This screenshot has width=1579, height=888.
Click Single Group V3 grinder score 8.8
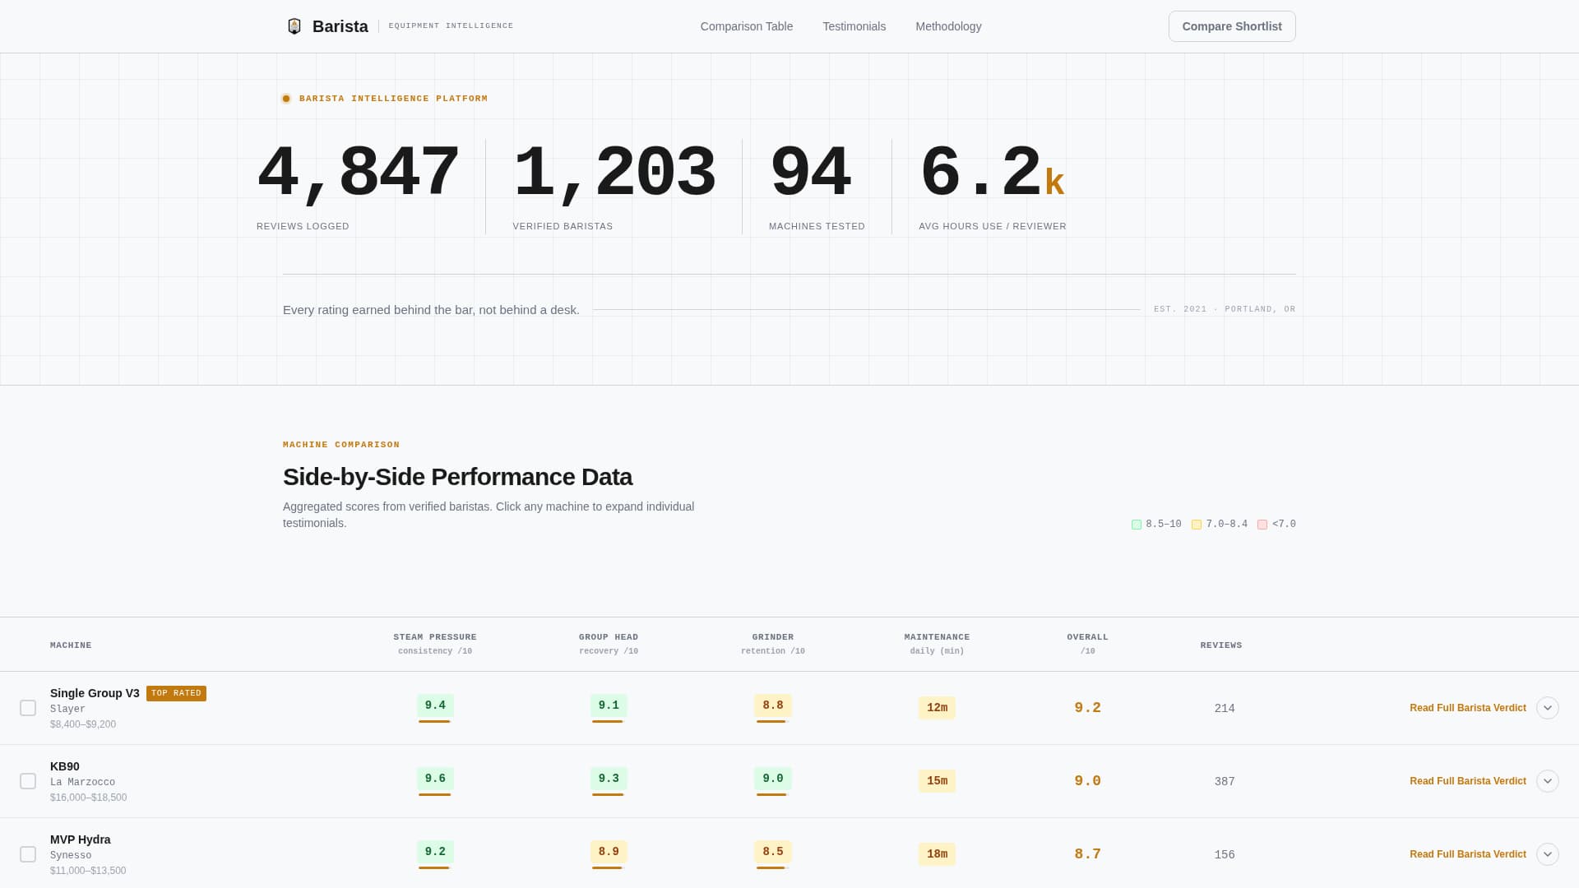(773, 705)
